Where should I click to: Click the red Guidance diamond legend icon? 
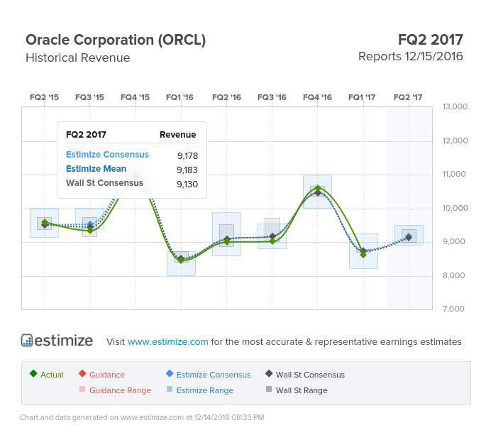(x=82, y=373)
